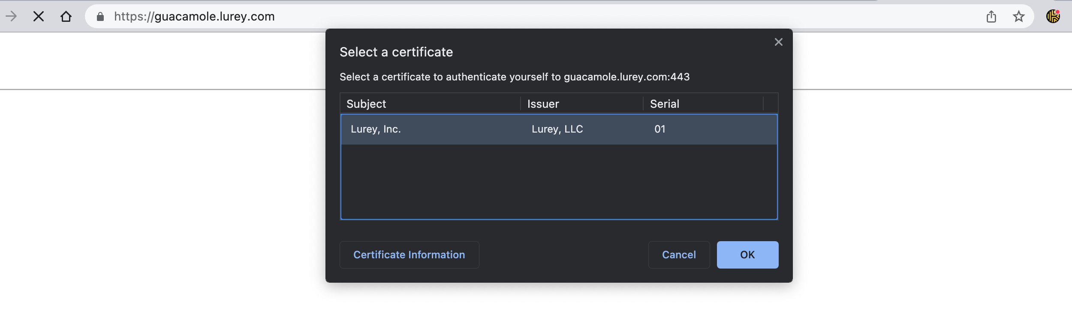This screenshot has width=1072, height=325.
Task: Select the Lurey, Inc. certificate
Action: coord(376,129)
